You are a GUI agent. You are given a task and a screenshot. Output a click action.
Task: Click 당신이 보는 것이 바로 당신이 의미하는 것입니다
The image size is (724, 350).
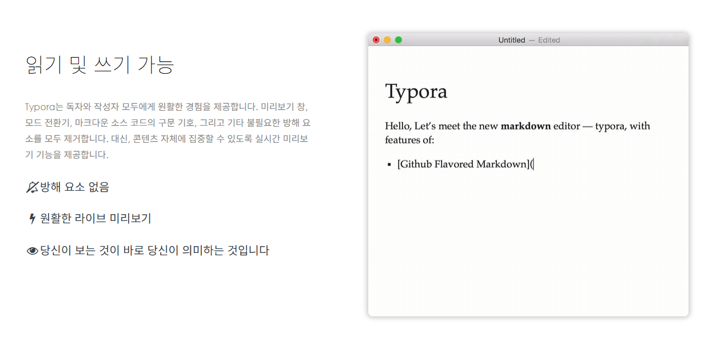154,251
